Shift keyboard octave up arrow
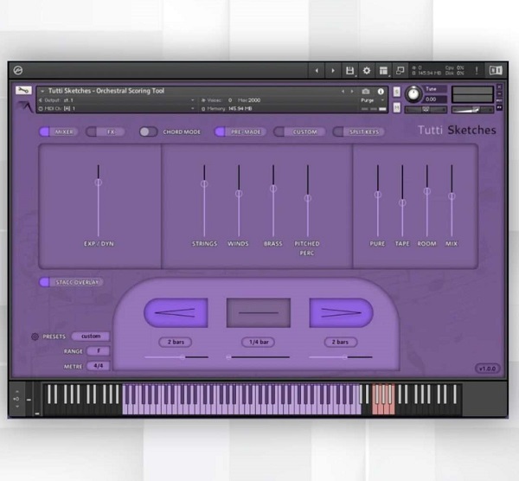The image size is (519, 481). (17, 391)
